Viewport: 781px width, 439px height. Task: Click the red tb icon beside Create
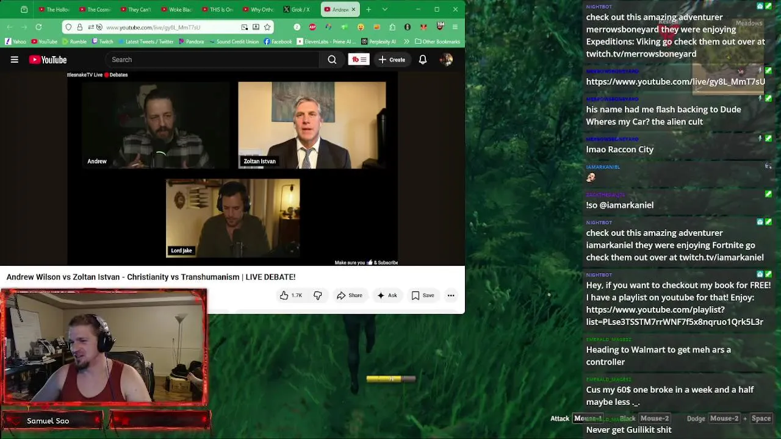pos(359,60)
